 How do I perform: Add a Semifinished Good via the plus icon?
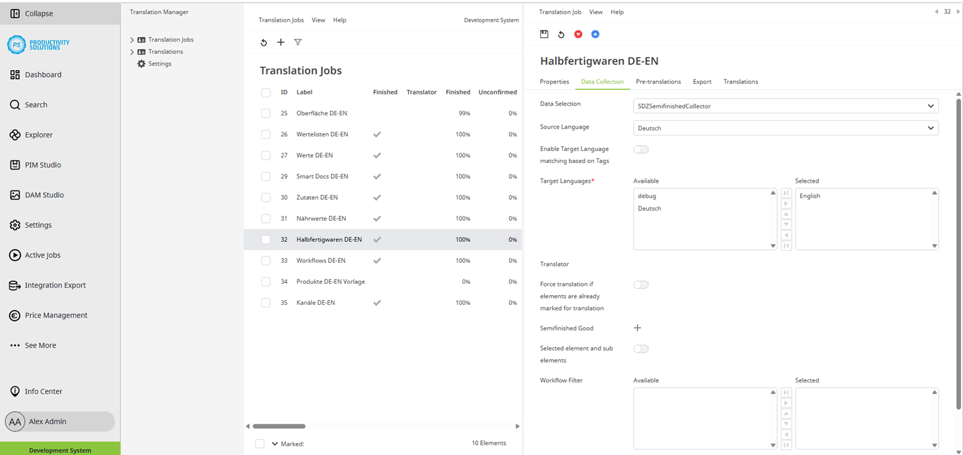coord(637,327)
